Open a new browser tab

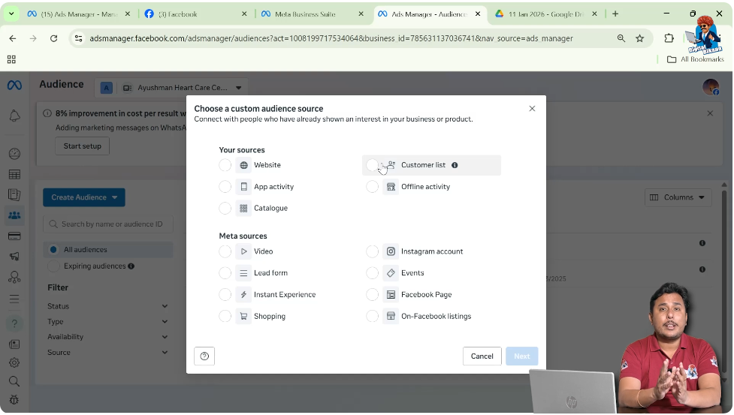tap(615, 14)
